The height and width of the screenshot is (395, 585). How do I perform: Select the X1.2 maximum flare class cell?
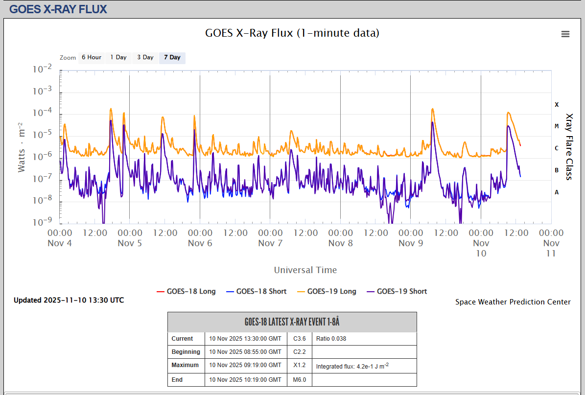point(299,365)
